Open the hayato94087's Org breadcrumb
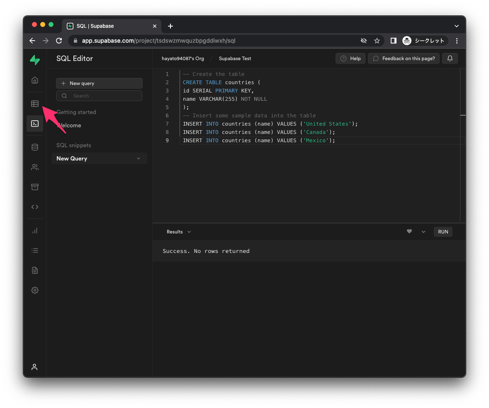Image resolution: width=489 pixels, height=408 pixels. [183, 58]
